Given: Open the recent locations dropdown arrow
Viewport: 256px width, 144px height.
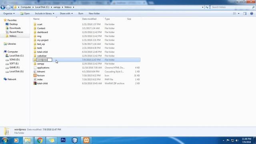Looking at the screenshot, I should coord(12,7).
